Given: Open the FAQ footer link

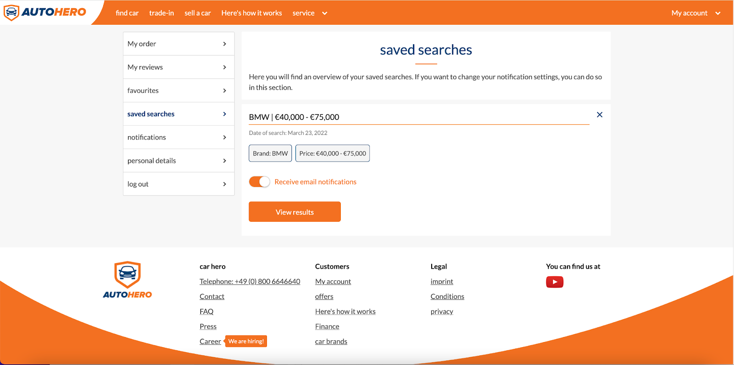Looking at the screenshot, I should tap(206, 311).
